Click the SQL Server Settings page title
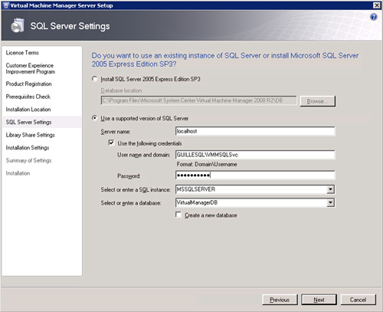 (70, 26)
